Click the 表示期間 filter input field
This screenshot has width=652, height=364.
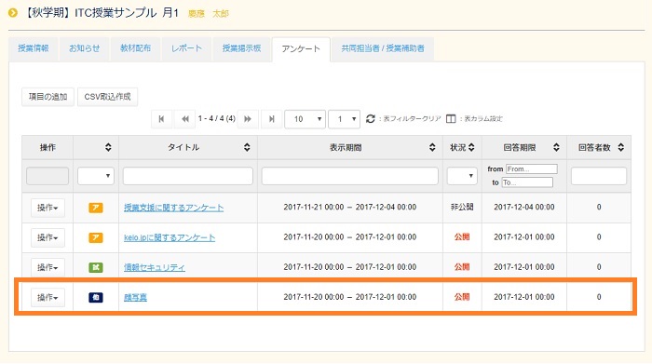click(349, 176)
